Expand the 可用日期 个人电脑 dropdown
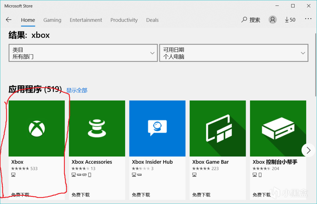This screenshot has height=204, width=317. click(x=234, y=53)
